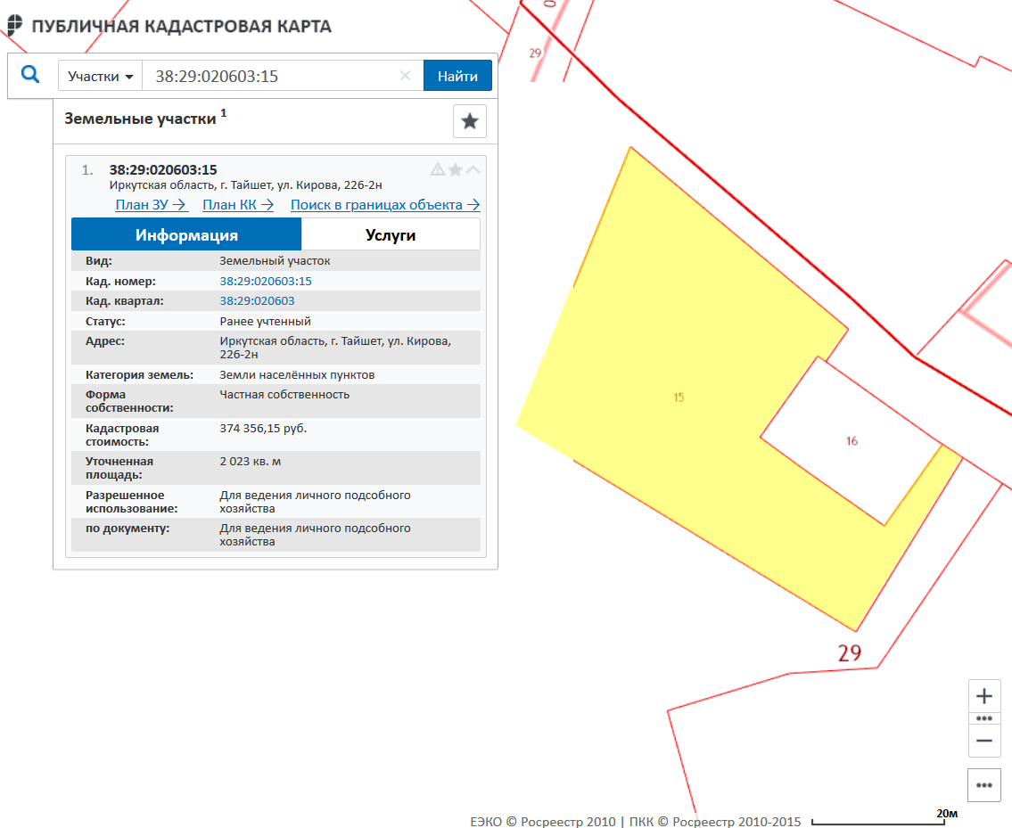Select the yellow parcel 15 on the map
1012x828 pixels.
coord(678,397)
